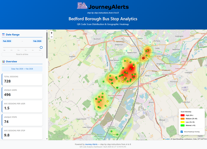This screenshot has height=149, width=207.
Task: Click the 'Scan Intensity' legend title
Action: point(186,112)
